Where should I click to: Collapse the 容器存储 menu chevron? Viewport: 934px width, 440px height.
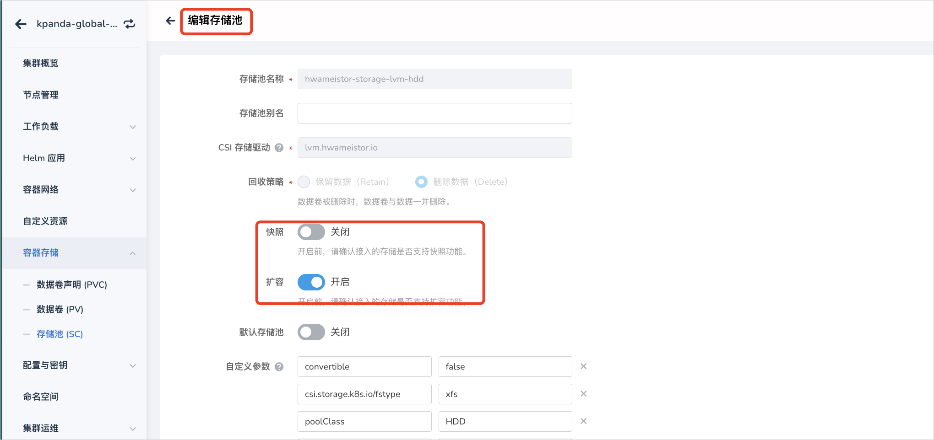coord(133,253)
